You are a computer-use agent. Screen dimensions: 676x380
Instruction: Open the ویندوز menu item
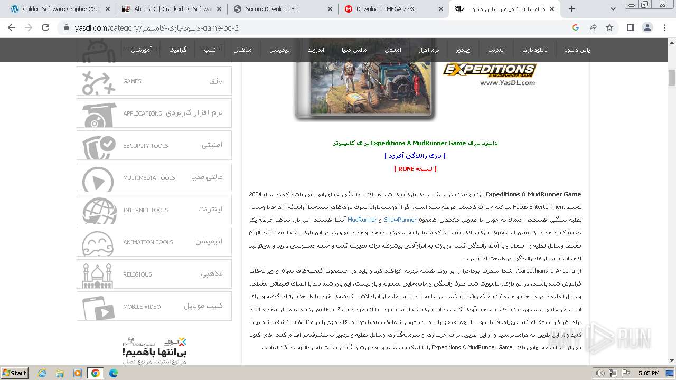(463, 50)
